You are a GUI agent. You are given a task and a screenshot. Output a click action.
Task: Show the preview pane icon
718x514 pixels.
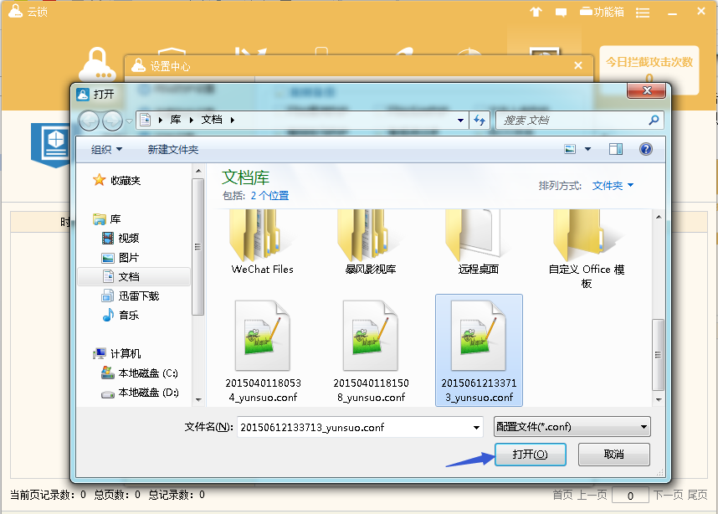[617, 149]
